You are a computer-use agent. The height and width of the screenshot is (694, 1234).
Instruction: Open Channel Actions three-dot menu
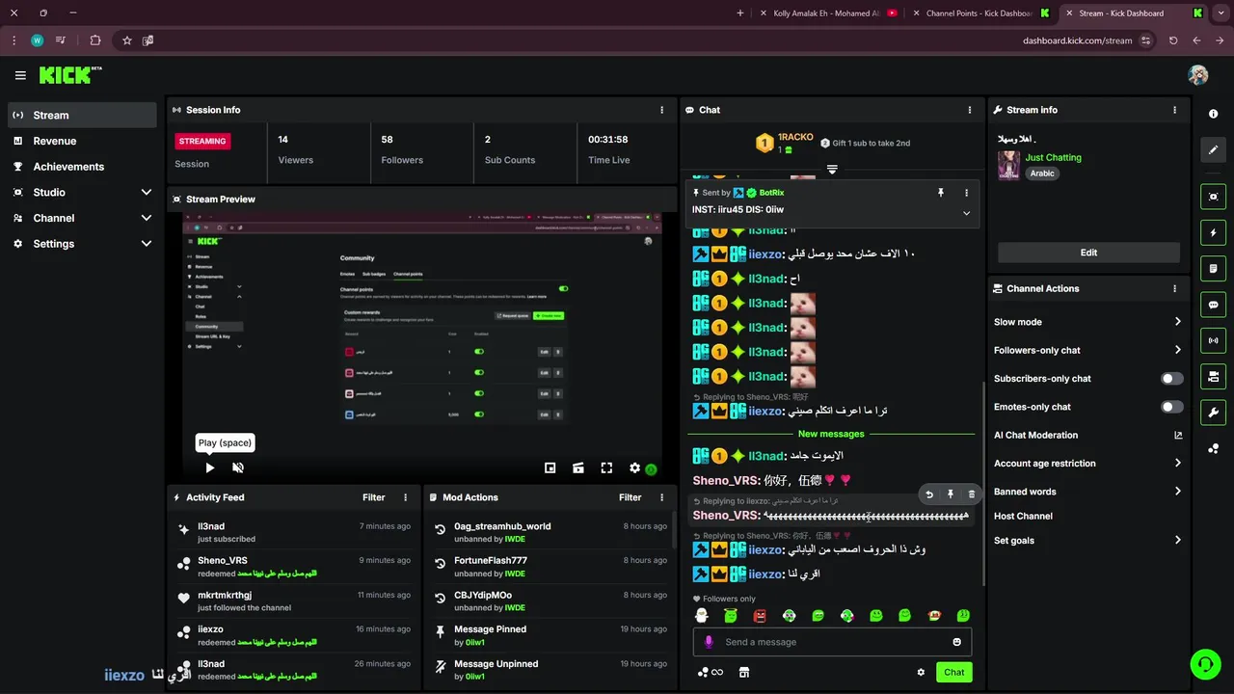[1174, 288]
